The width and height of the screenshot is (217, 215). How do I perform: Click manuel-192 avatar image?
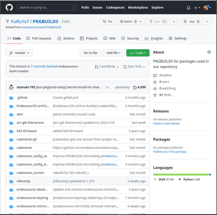11,87
